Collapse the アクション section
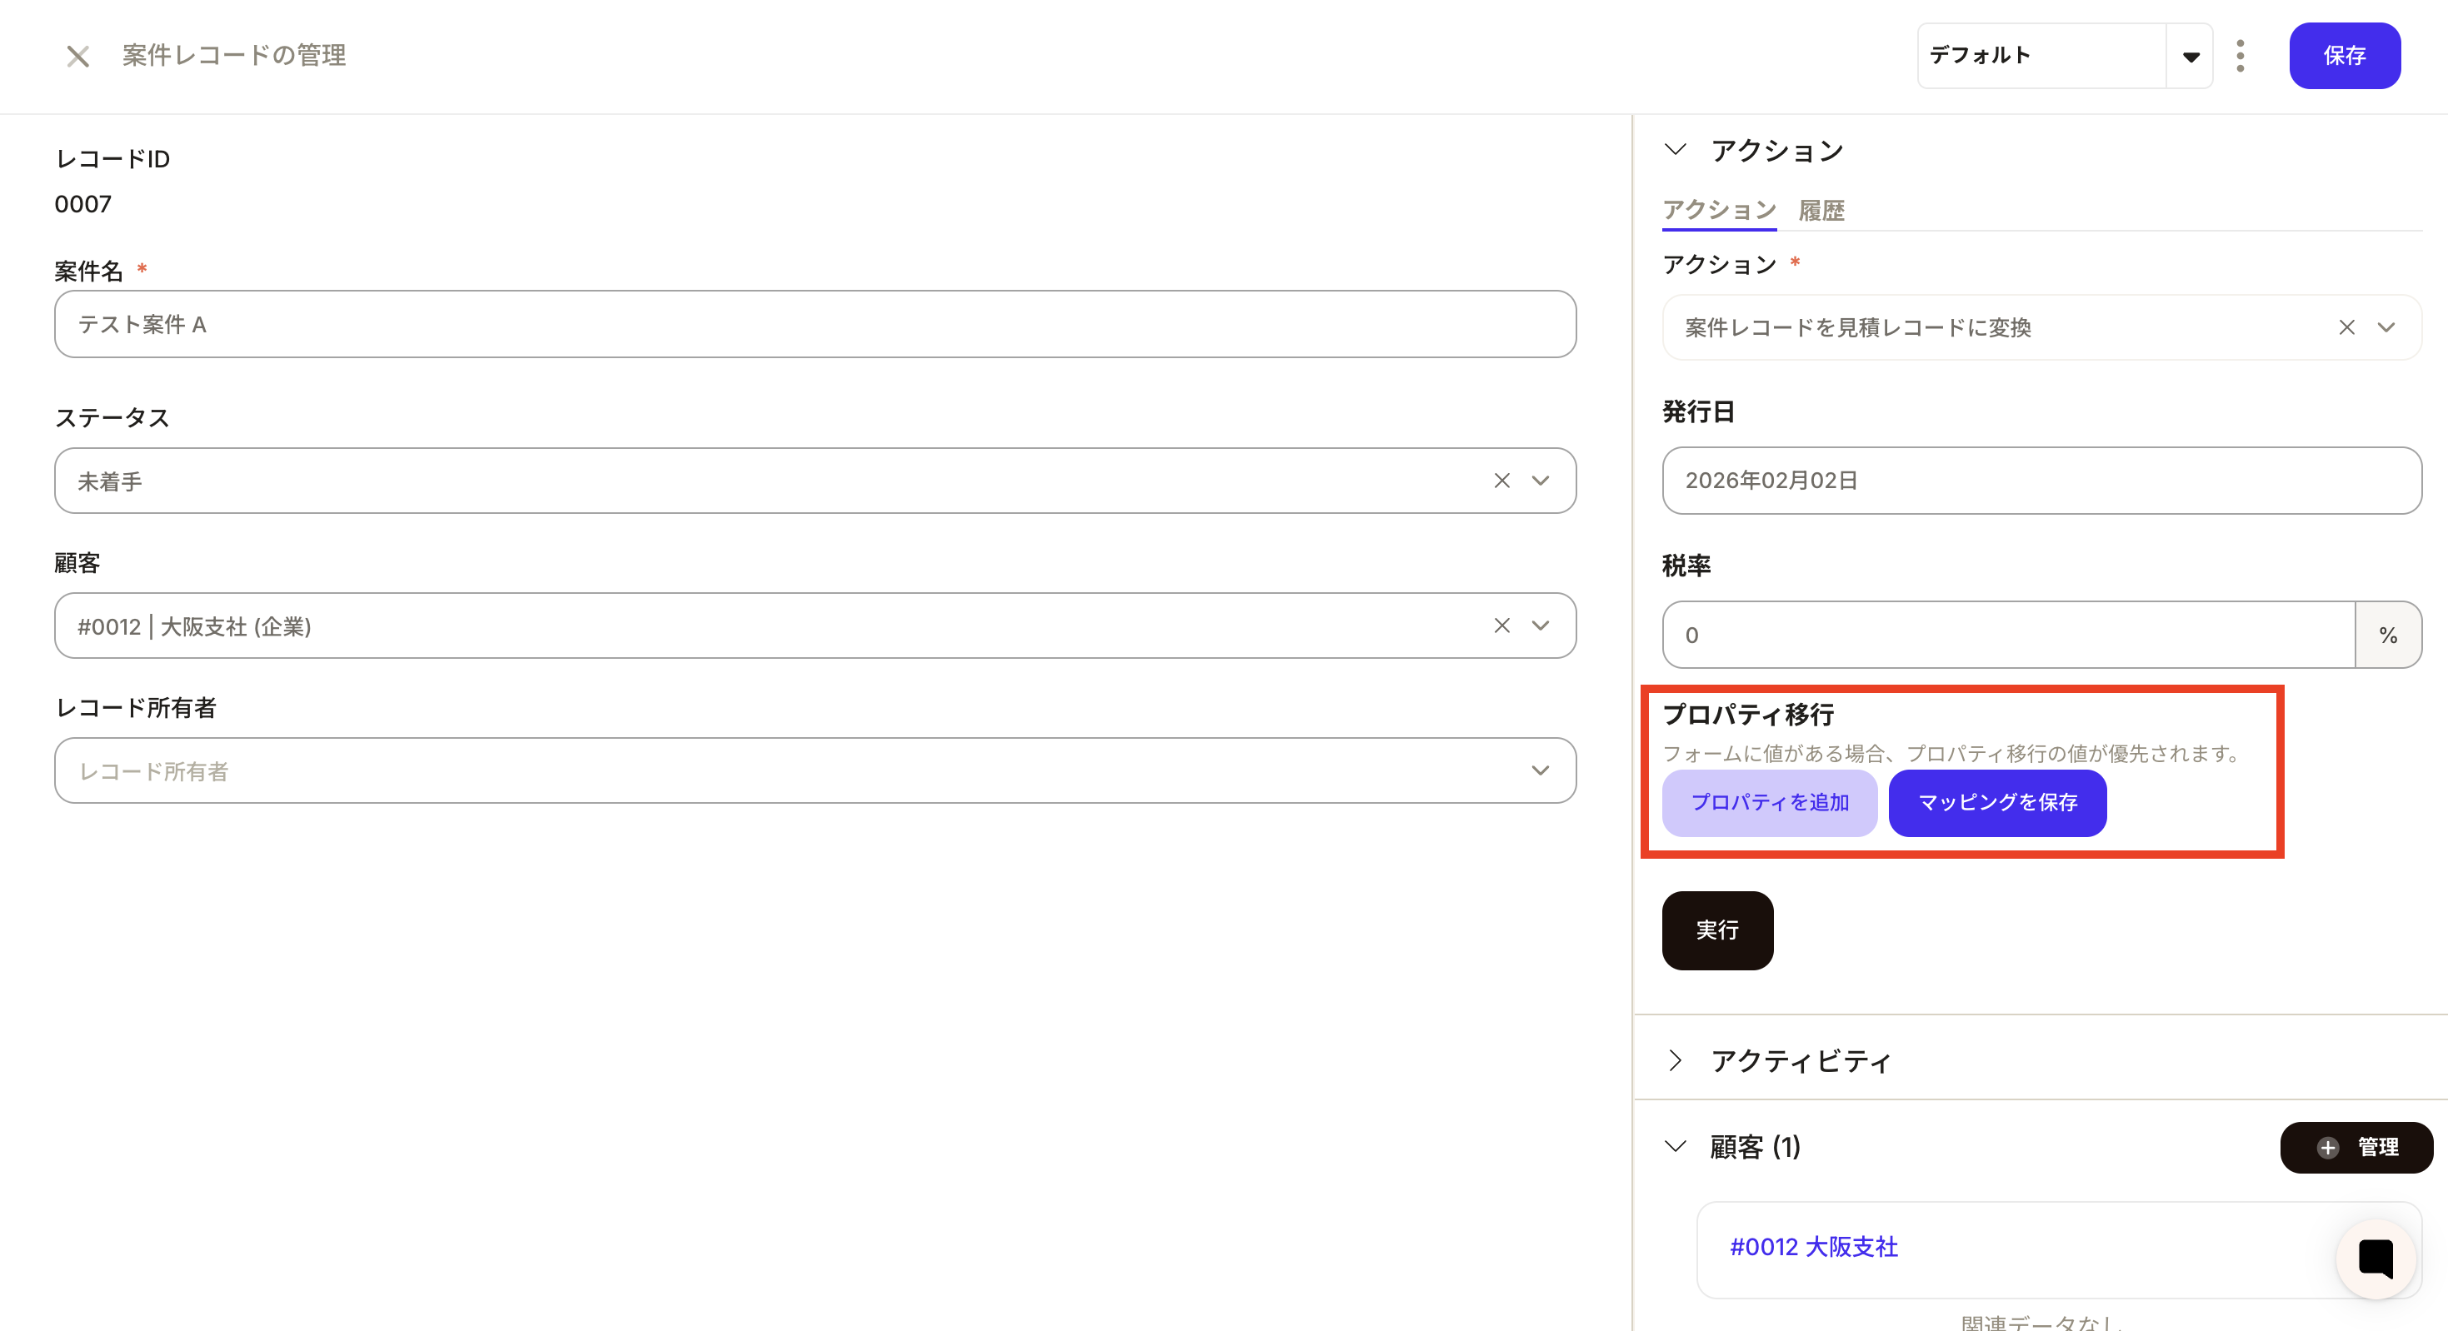Viewport: 2448px width, 1331px height. pos(1676,149)
